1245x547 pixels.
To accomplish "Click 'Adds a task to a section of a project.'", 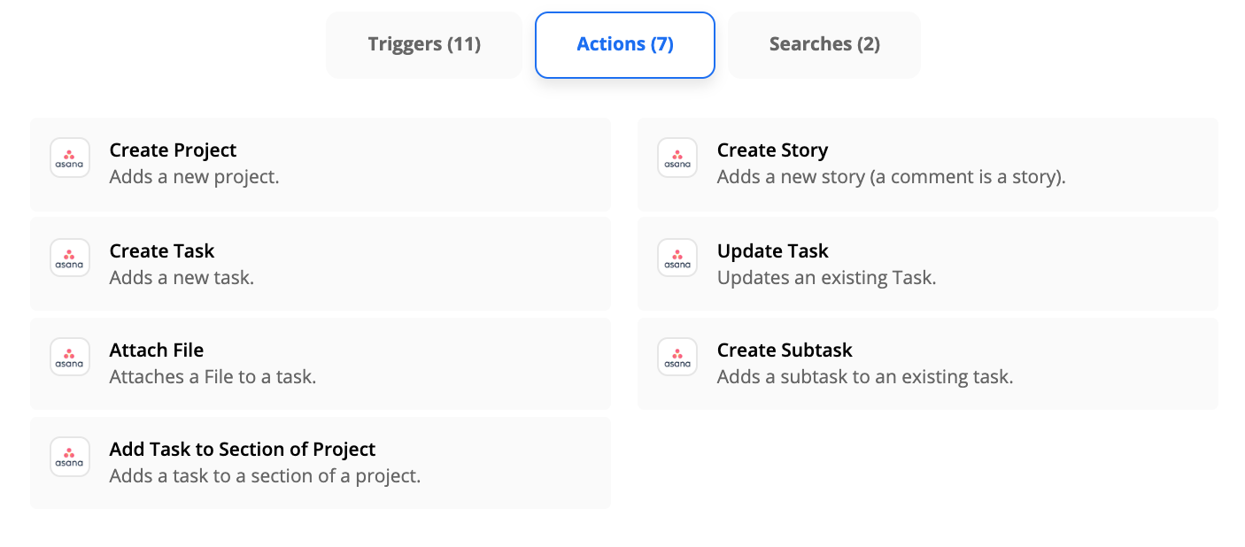I will click(266, 476).
